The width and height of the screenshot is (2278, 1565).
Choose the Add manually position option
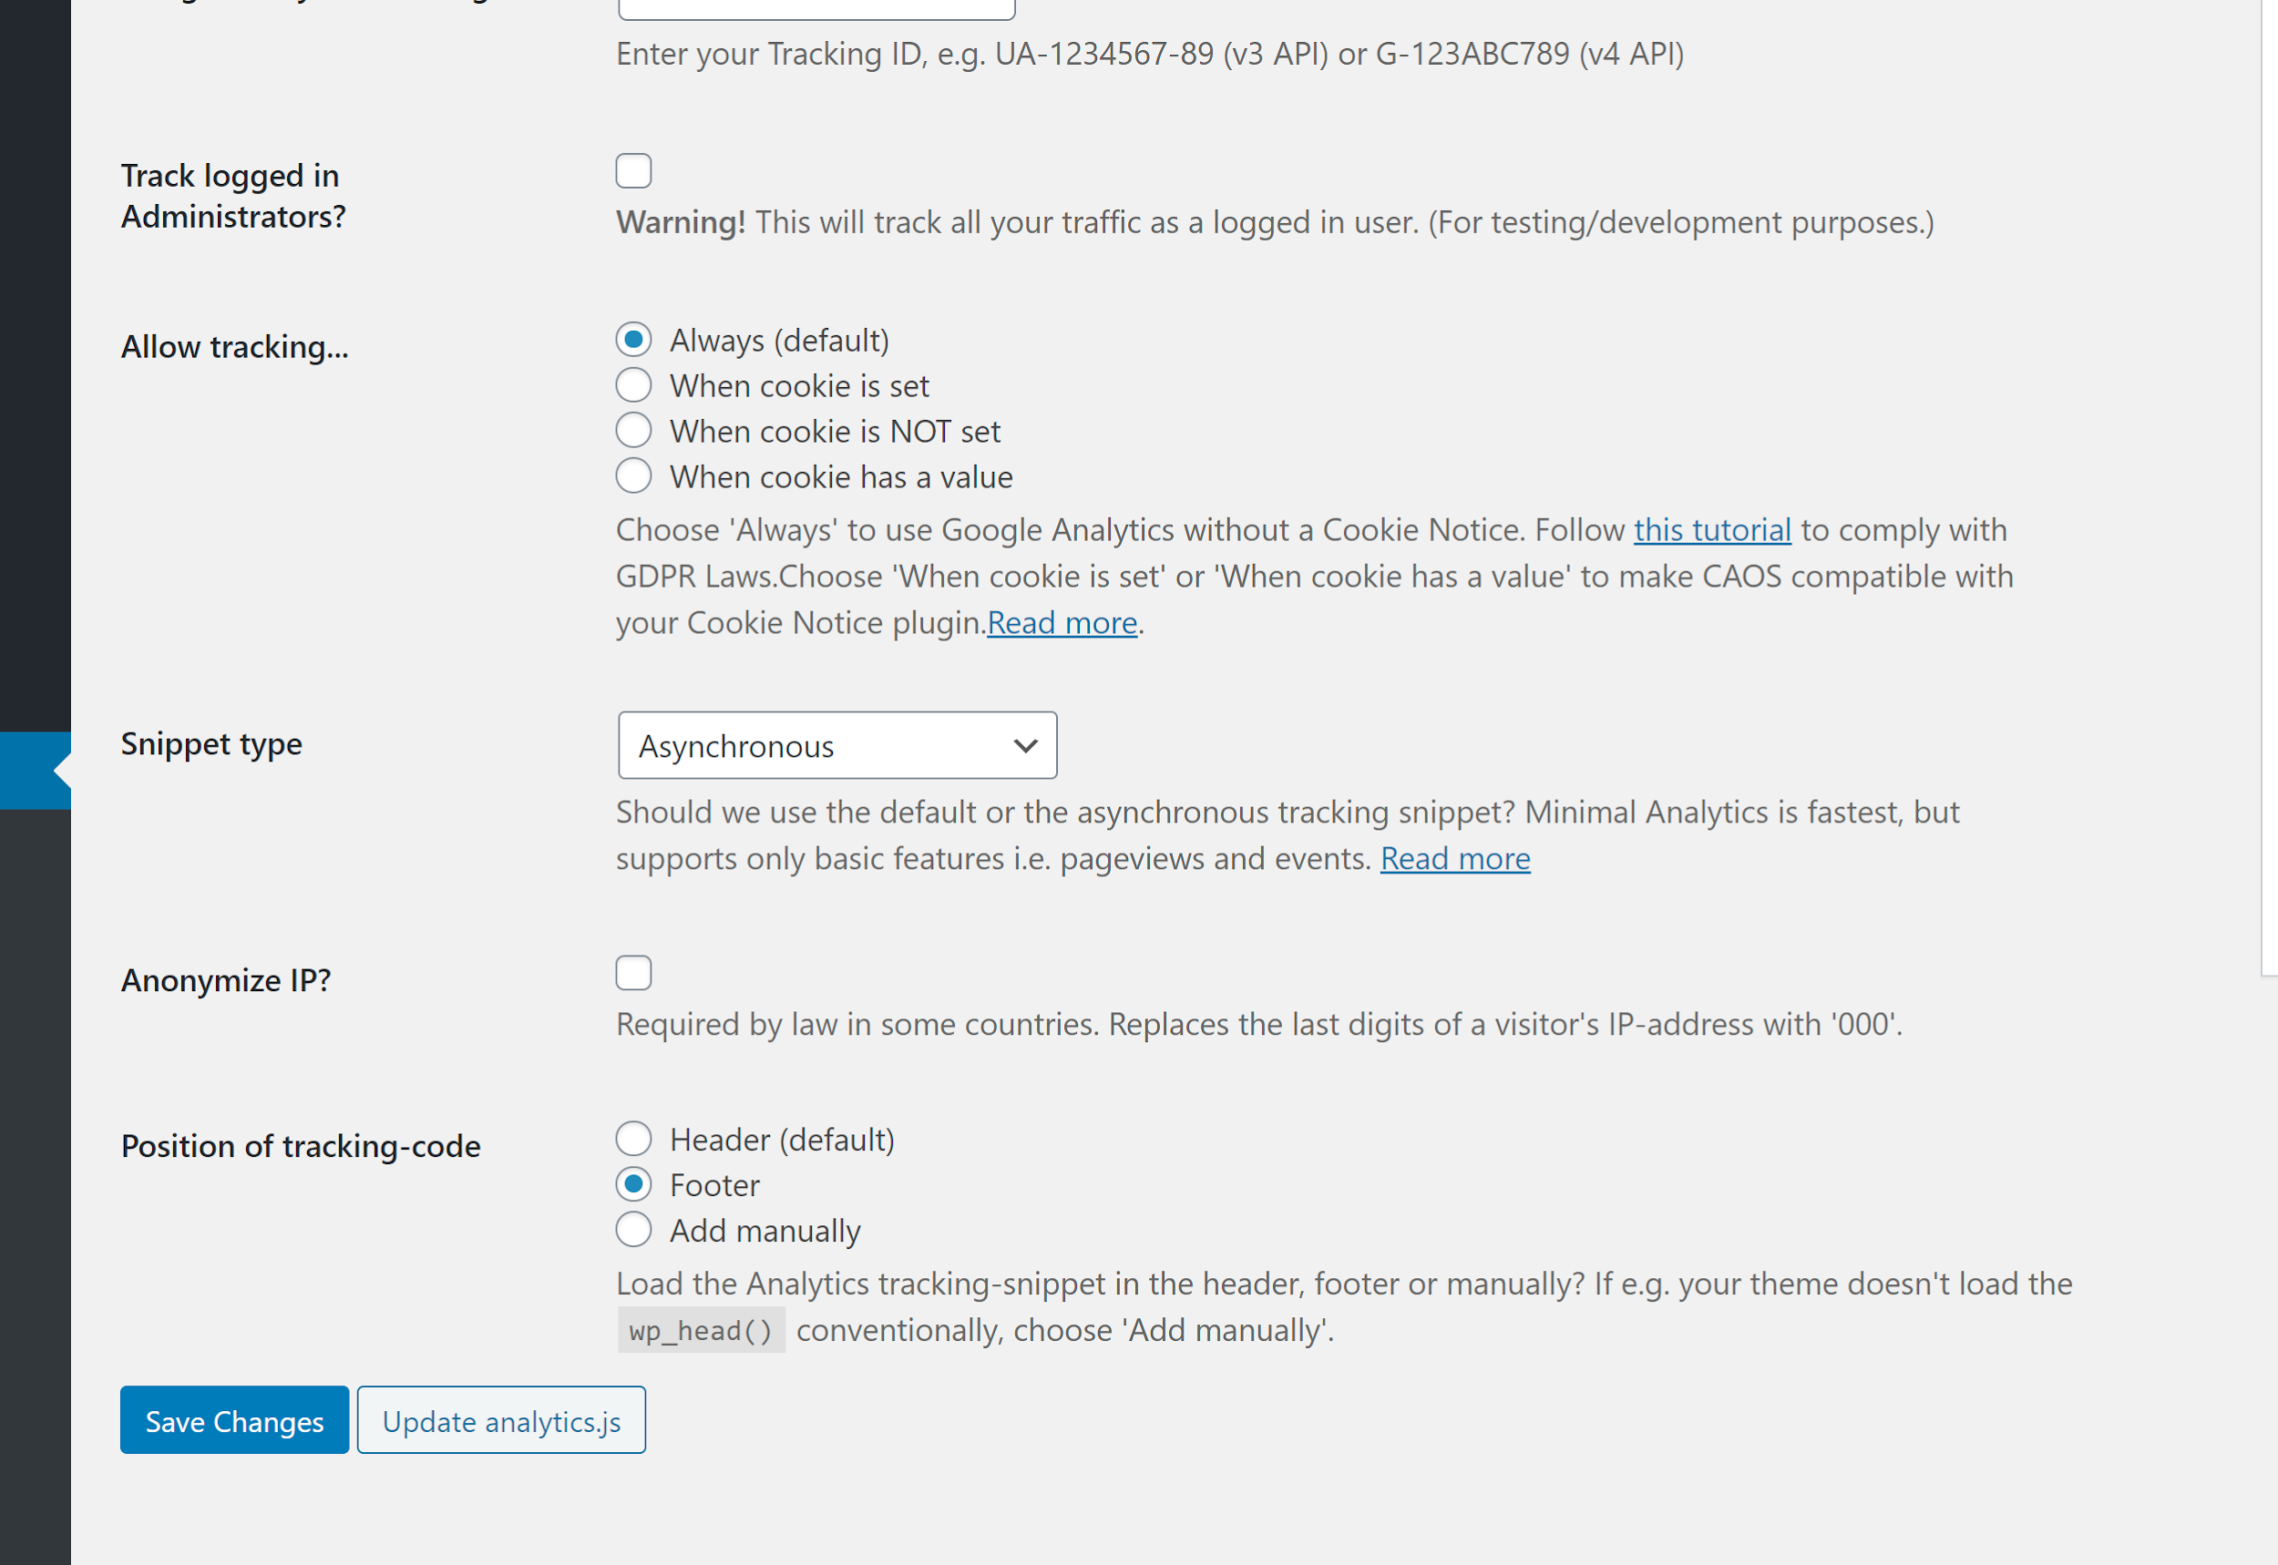[633, 1230]
